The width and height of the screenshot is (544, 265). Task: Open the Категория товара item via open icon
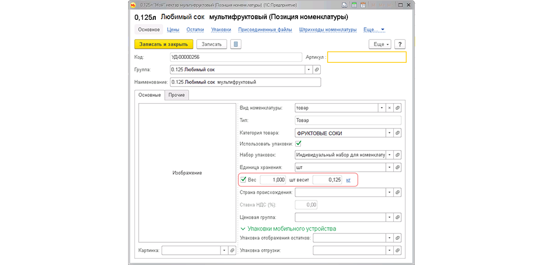click(x=398, y=133)
